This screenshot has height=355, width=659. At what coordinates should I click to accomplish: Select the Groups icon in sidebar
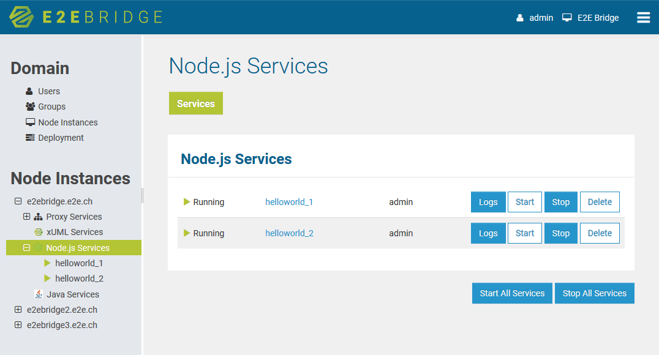tap(29, 106)
